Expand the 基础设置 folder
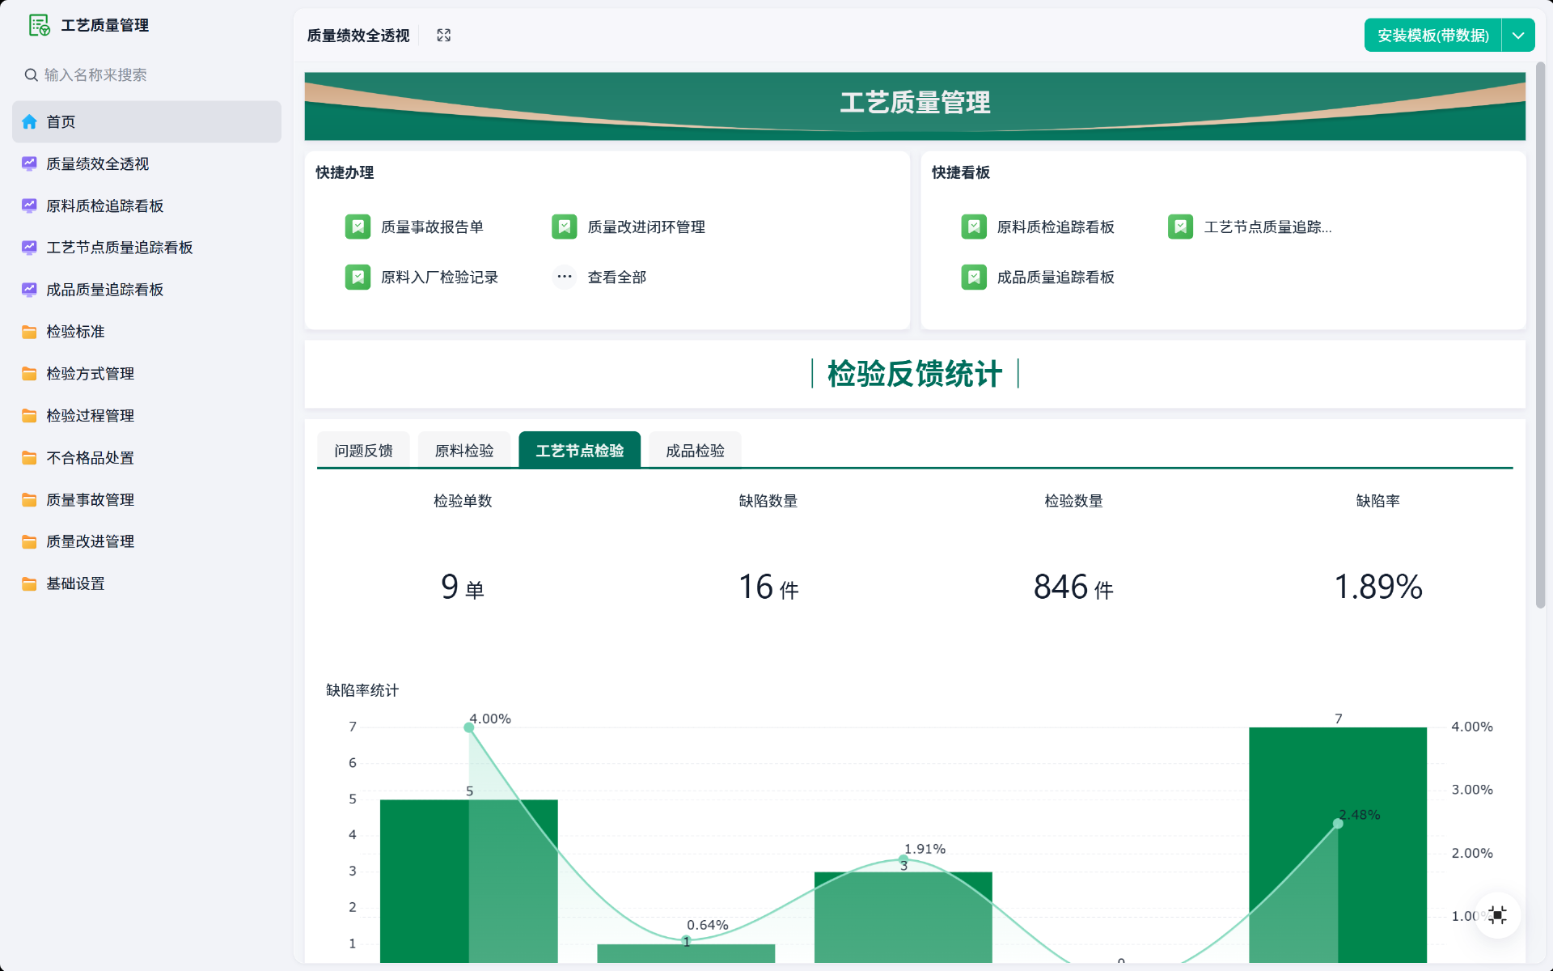Viewport: 1553px width, 971px height. pos(75,584)
